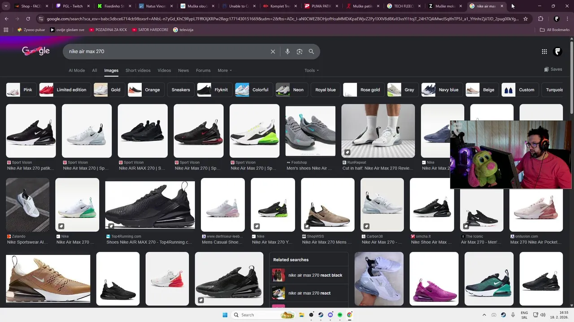This screenshot has height=322, width=574.
Task: Open File Explorer from taskbar
Action: pyautogui.click(x=302, y=315)
